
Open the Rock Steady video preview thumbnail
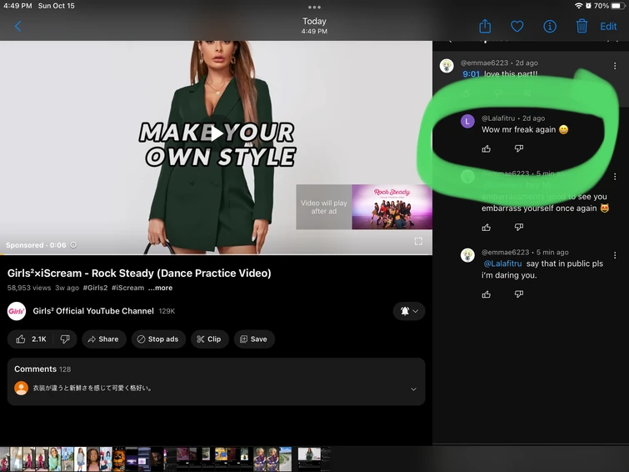coord(392,207)
